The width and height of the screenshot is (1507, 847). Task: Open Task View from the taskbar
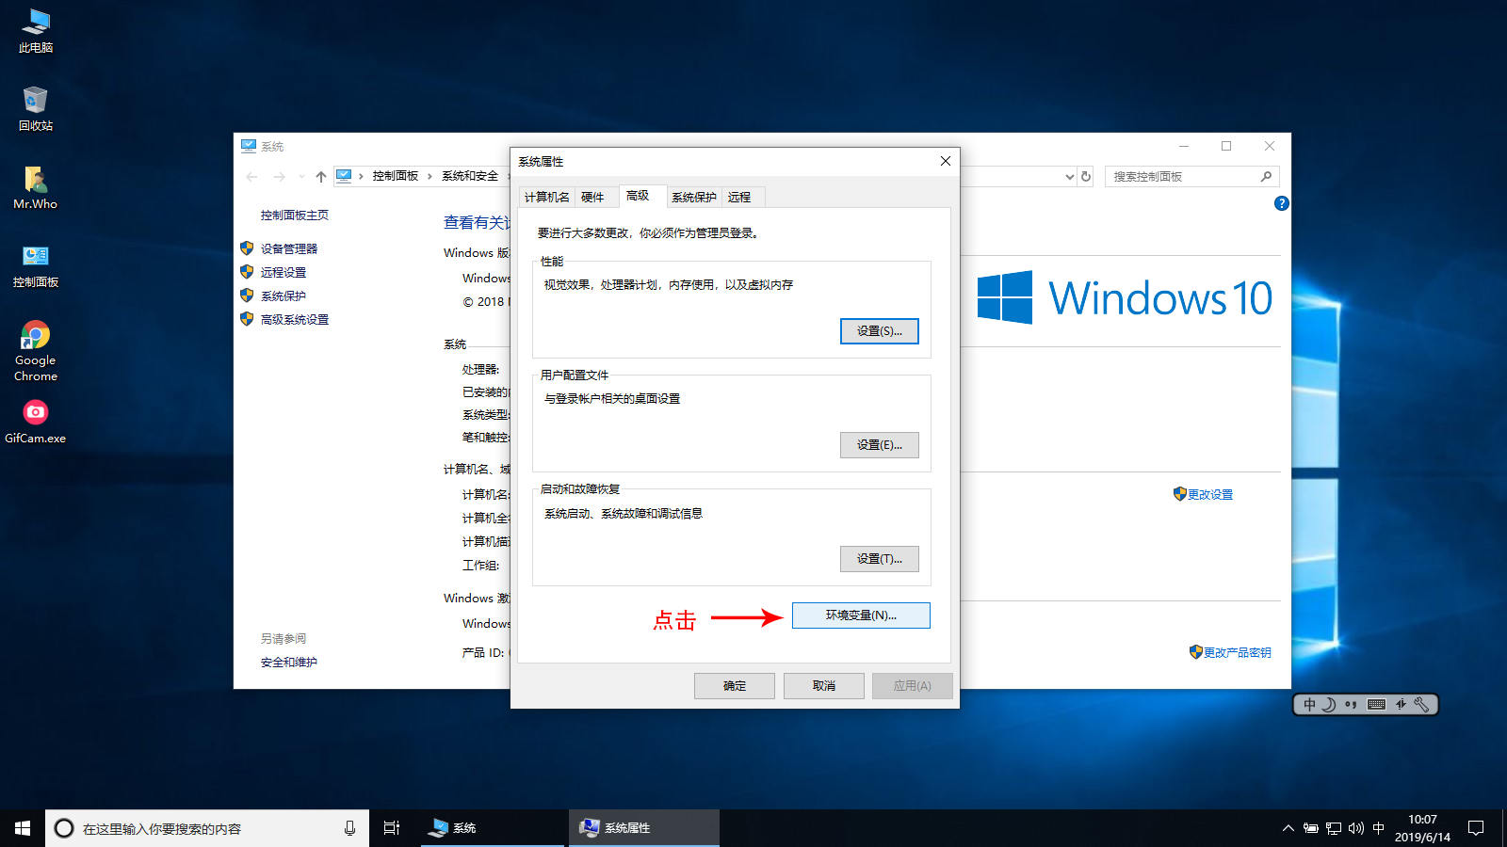tap(392, 828)
